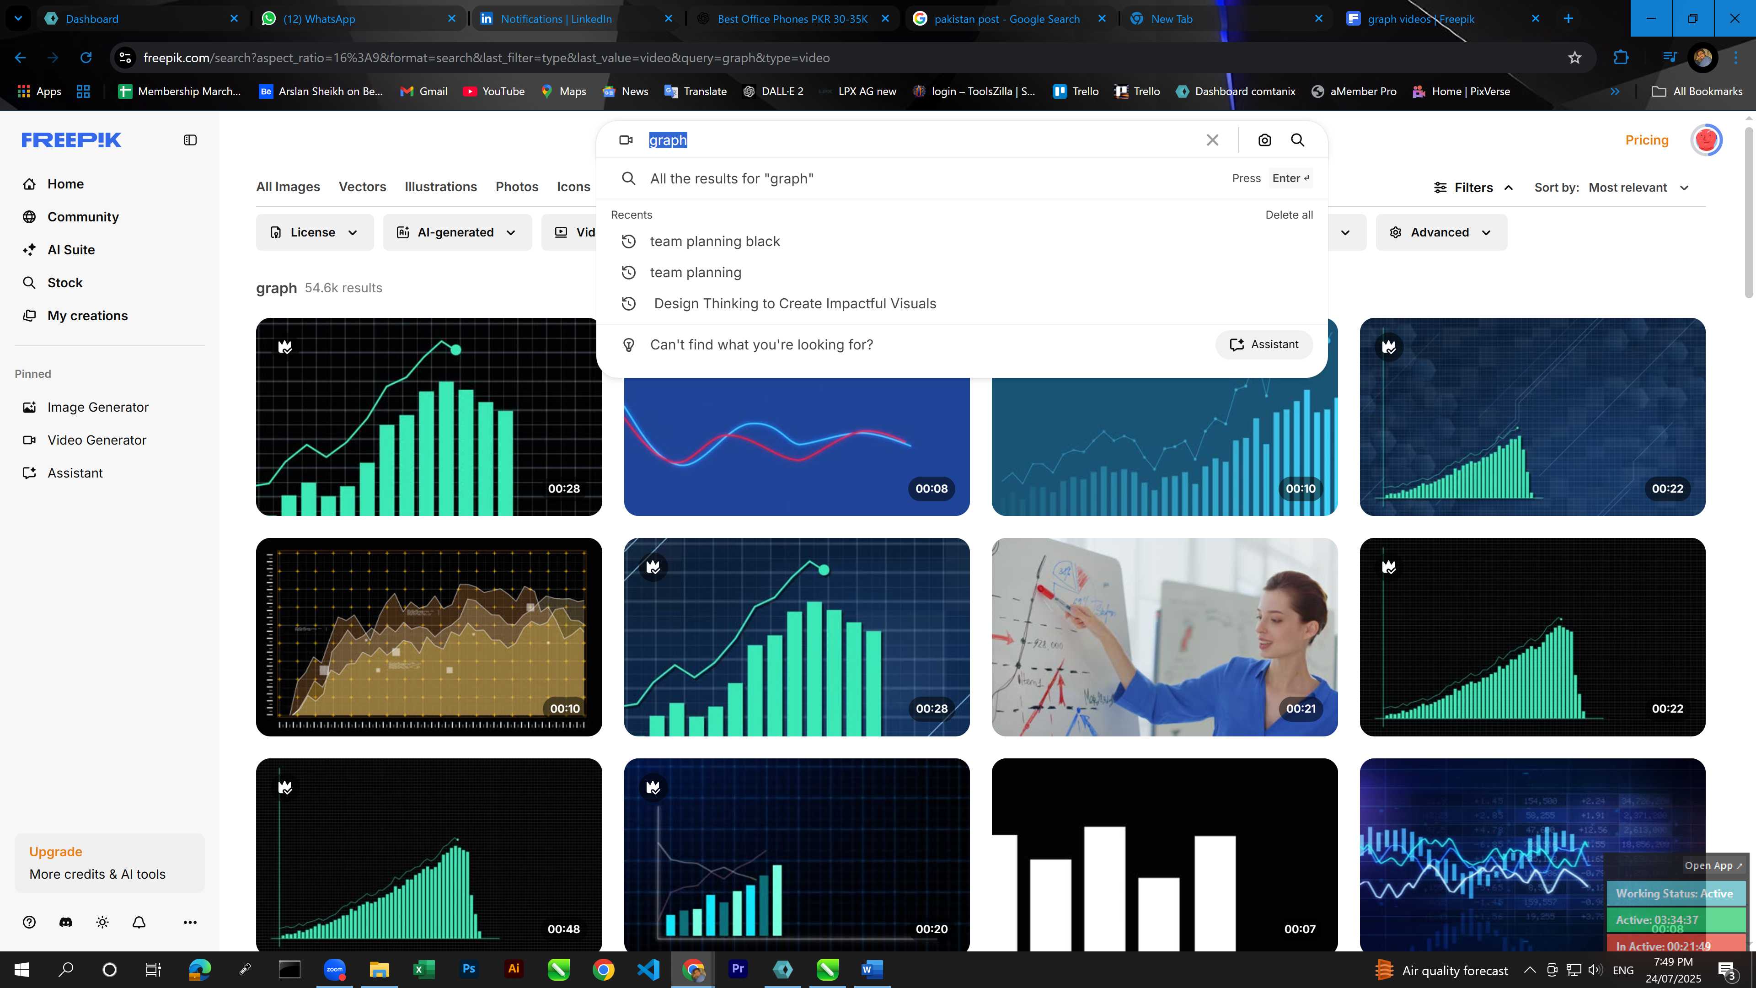Switch to Illustrations tab
Screen dimensions: 1756x988
coord(440,187)
